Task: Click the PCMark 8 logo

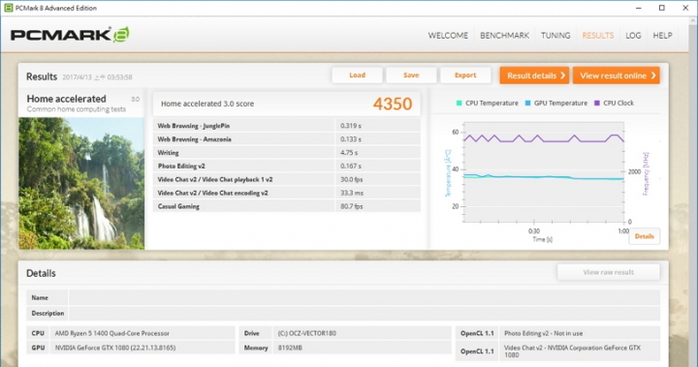Action: pyautogui.click(x=70, y=35)
